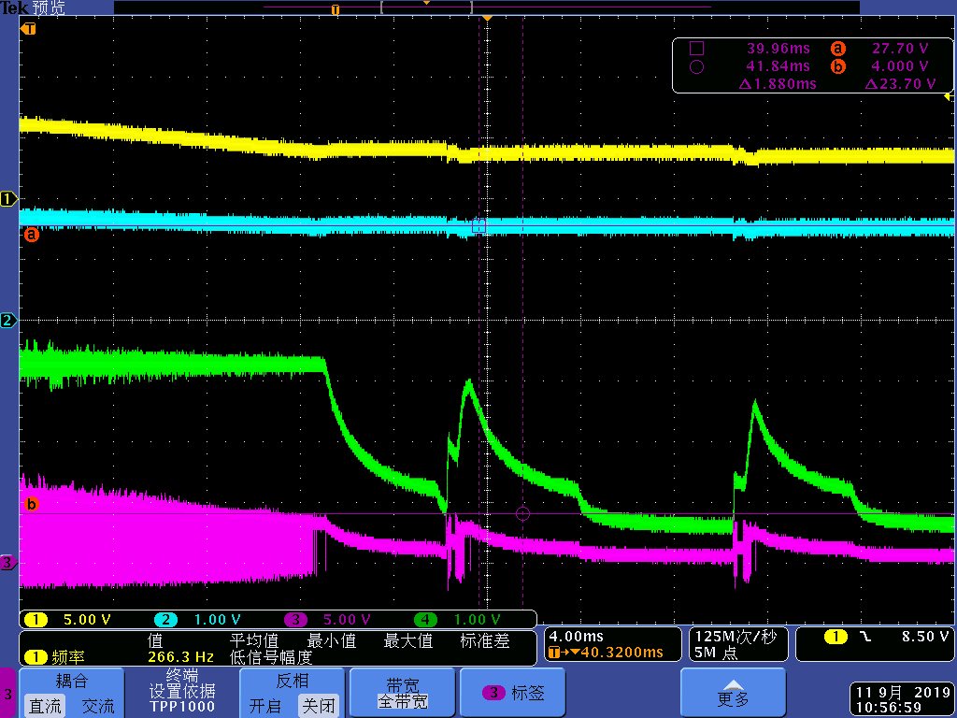This screenshot has height=718, width=957.
Task: Click the circle cursor symbol in the readout box
Action: 696,66
